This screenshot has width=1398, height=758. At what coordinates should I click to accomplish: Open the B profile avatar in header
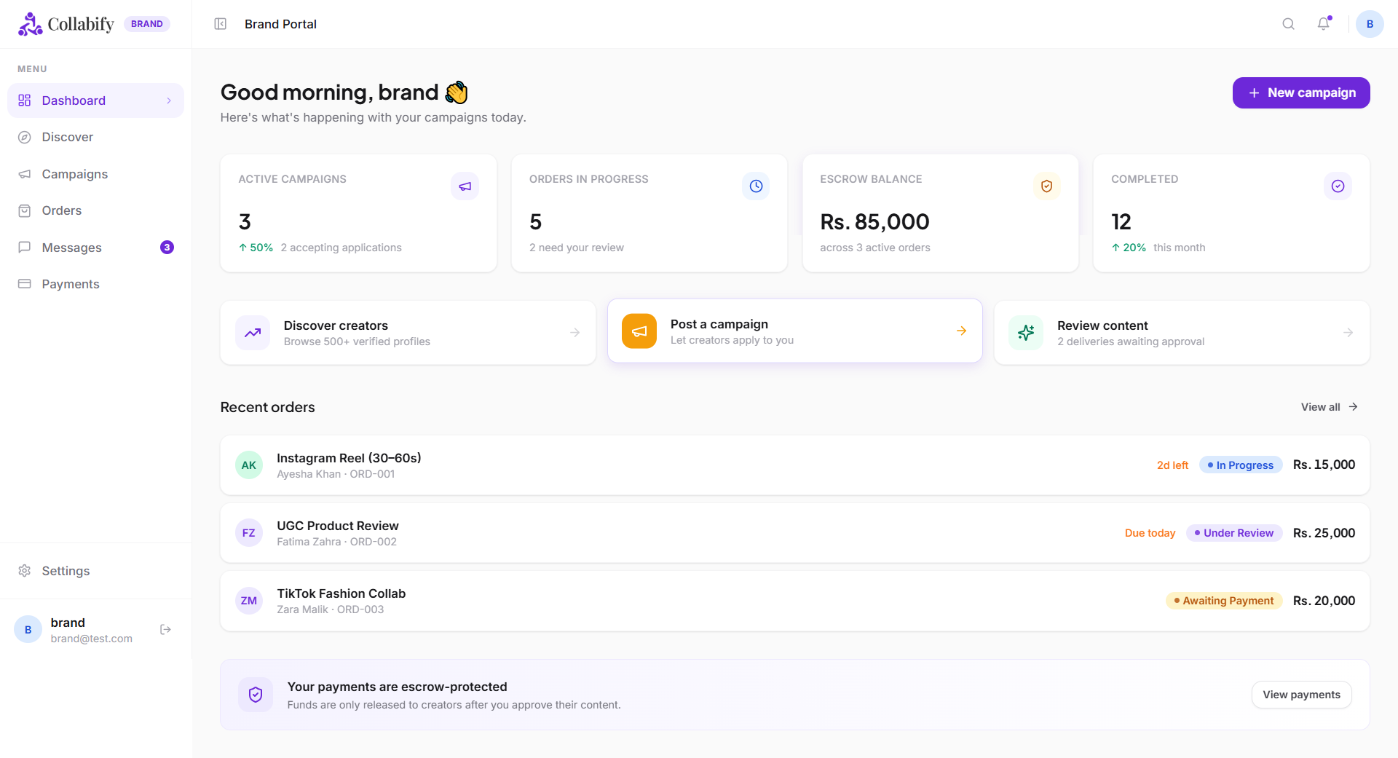(1370, 24)
